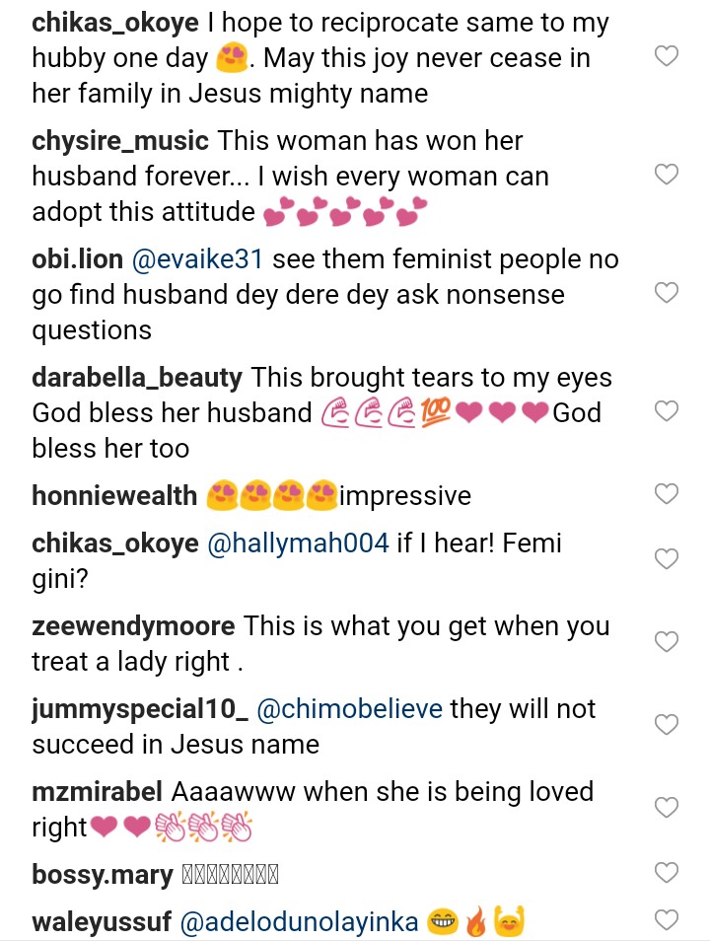
Task: Like chikas_okoye's comment about reciprocating to hubby
Action: 667,56
